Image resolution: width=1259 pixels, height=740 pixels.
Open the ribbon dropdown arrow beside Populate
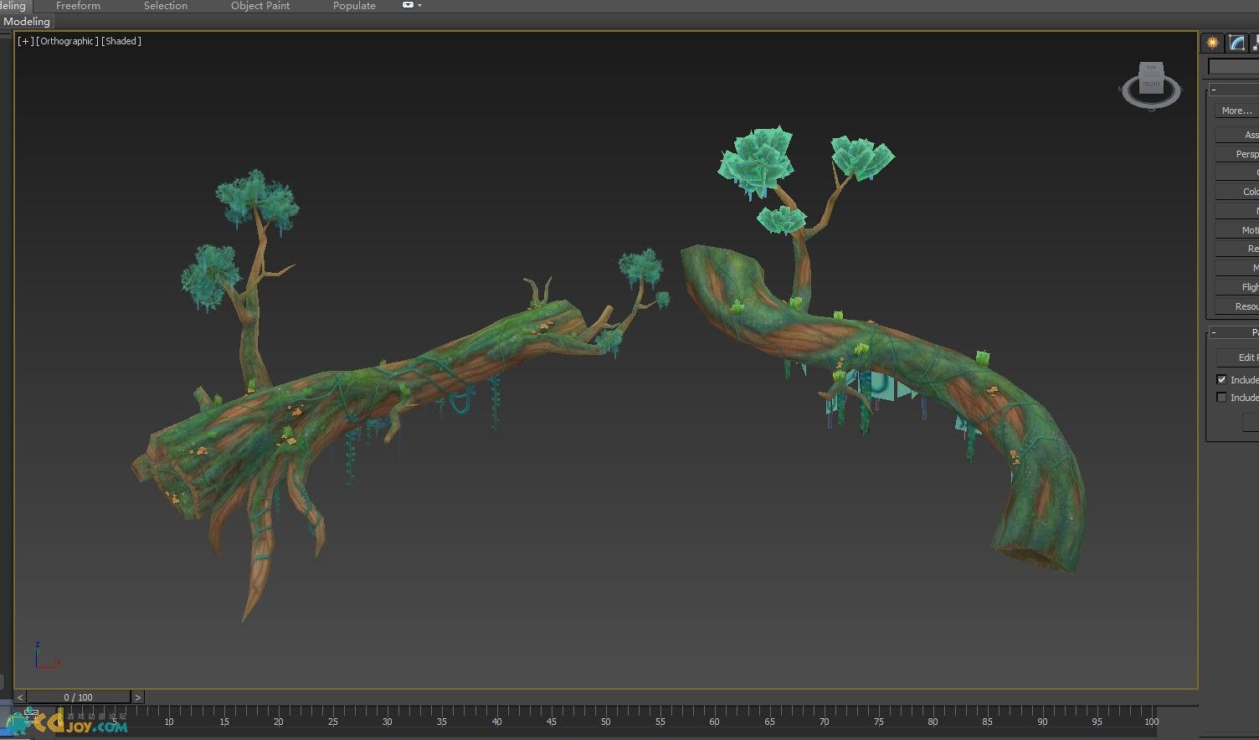[419, 5]
